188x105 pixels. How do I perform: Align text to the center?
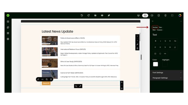(160, 47)
